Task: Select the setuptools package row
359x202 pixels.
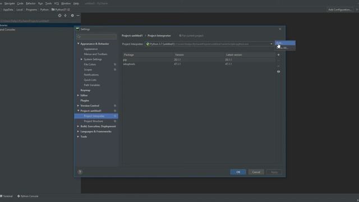Action: click(199, 64)
